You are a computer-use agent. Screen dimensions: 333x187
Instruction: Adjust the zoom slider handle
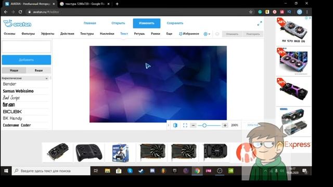point(204,125)
